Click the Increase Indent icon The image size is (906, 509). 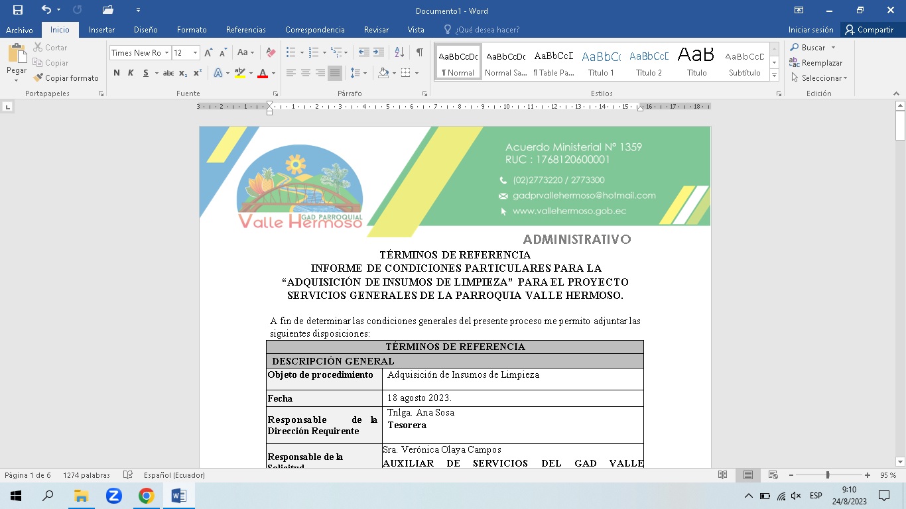coord(379,52)
